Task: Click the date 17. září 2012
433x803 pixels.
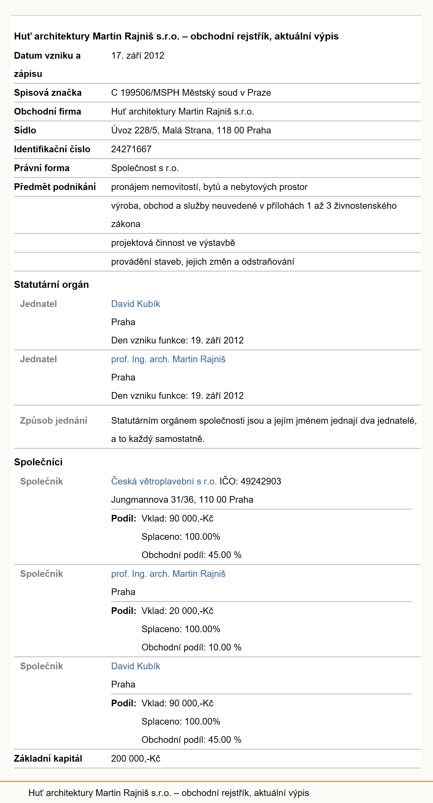Action: pyautogui.click(x=138, y=56)
